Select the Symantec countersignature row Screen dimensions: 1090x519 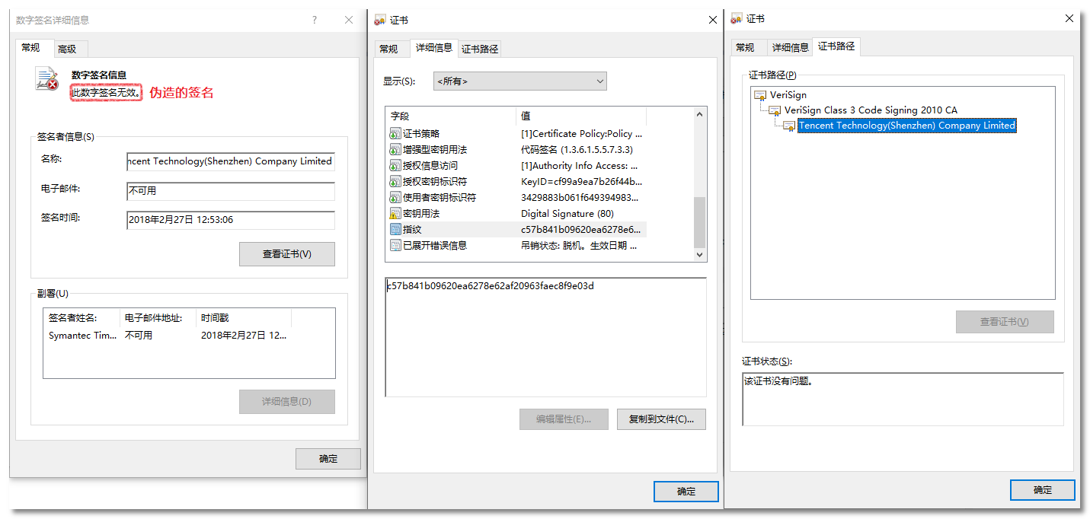pyautogui.click(x=168, y=336)
